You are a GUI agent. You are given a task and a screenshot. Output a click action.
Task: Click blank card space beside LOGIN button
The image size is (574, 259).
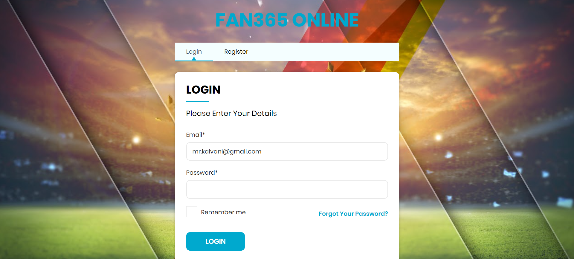tap(316, 241)
